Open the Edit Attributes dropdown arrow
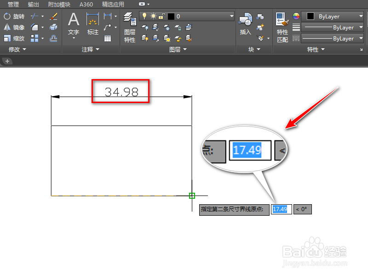368x276 pixels. tap(268, 38)
